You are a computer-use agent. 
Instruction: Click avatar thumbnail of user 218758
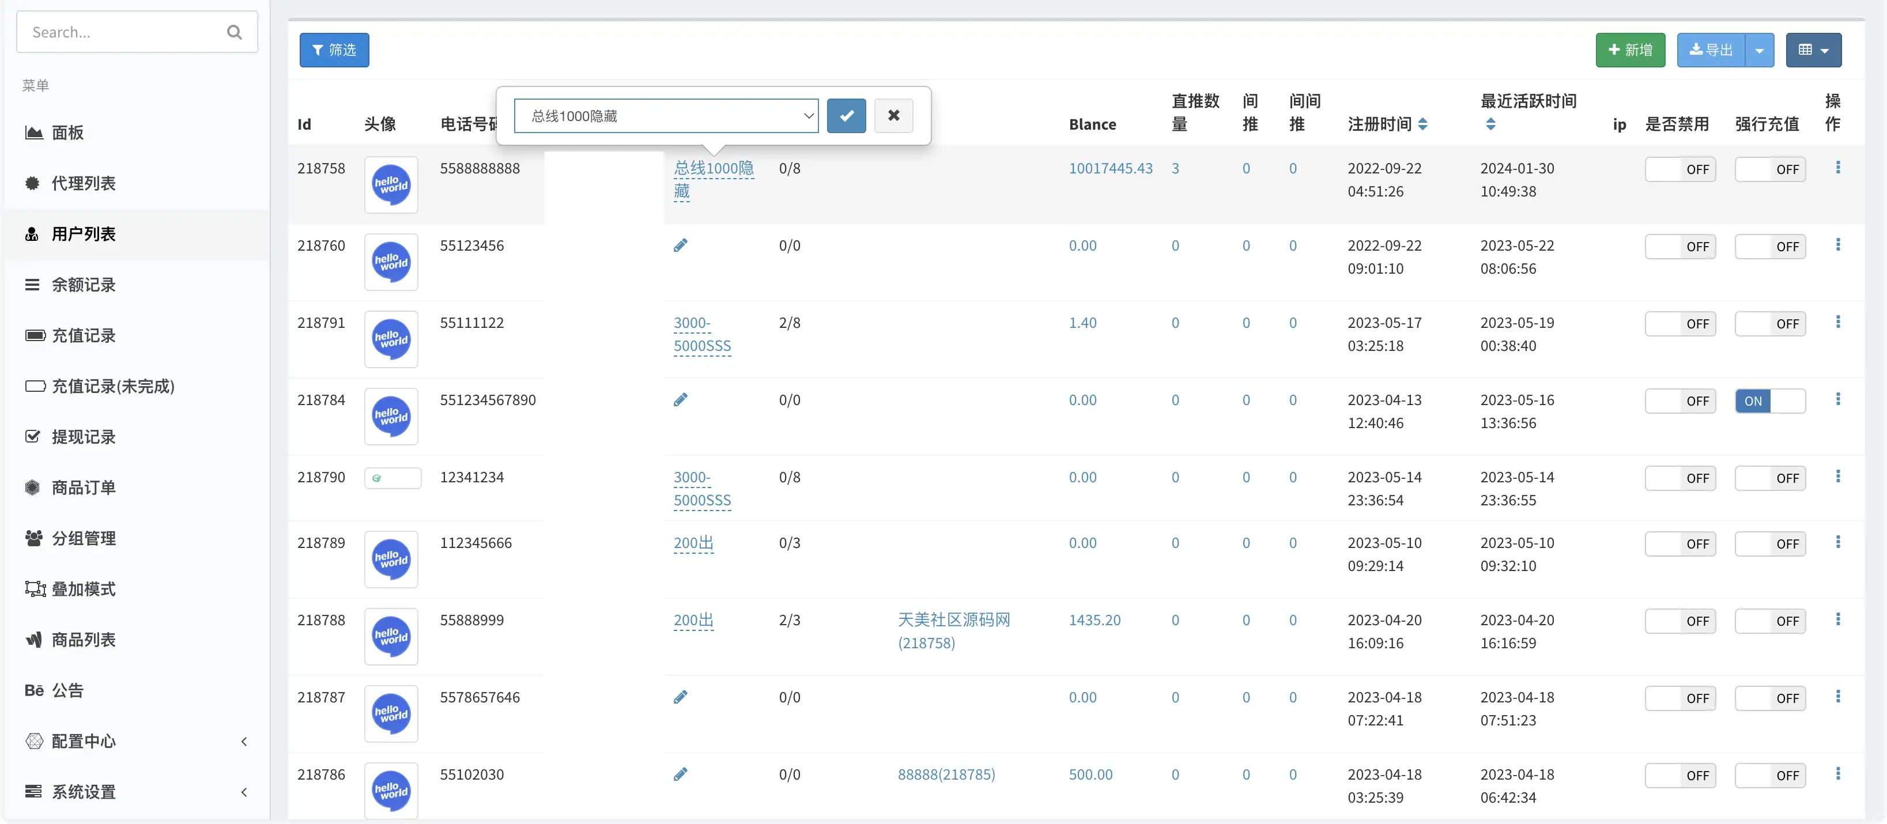click(x=391, y=184)
